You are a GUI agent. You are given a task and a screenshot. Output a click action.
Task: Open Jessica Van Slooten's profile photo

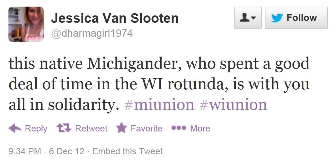[26, 24]
